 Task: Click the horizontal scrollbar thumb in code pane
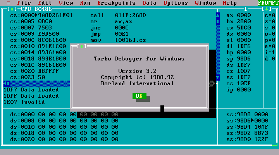coord(9,83)
